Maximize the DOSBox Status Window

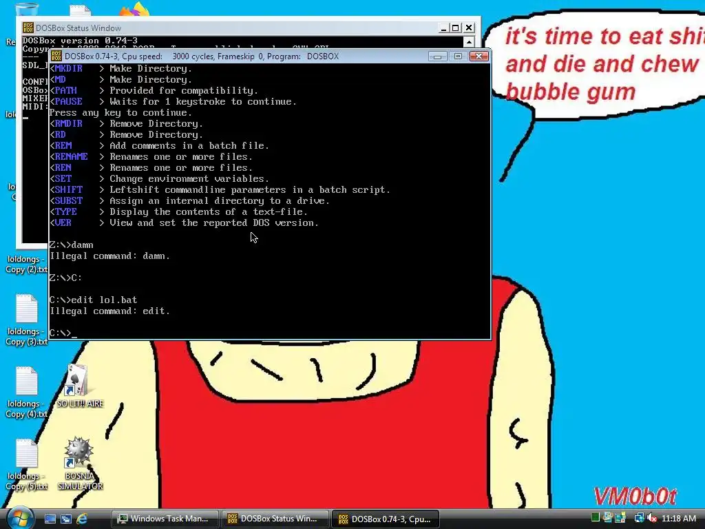[x=456, y=28]
